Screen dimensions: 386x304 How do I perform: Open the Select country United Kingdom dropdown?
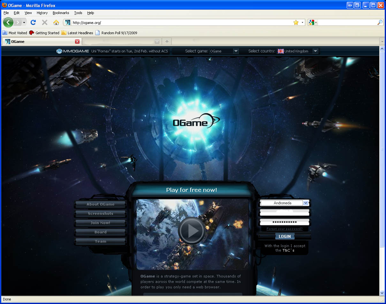298,51
